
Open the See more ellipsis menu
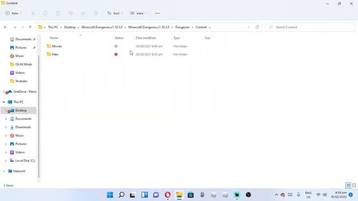click(157, 13)
